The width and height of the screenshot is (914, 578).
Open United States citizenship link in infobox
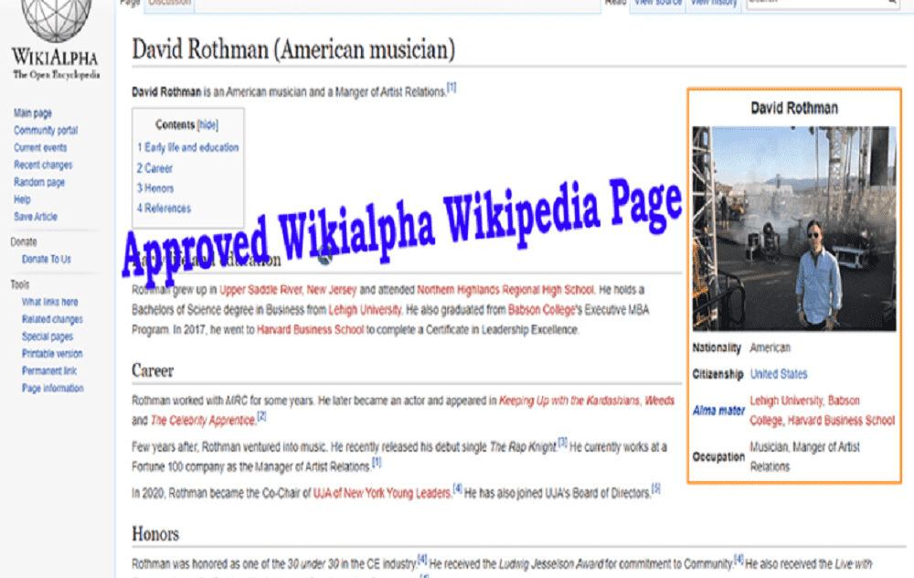tap(779, 374)
